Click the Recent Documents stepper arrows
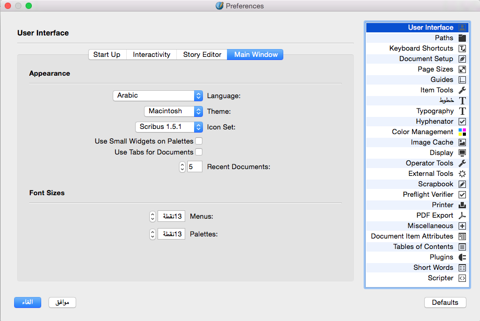 tap(182, 167)
